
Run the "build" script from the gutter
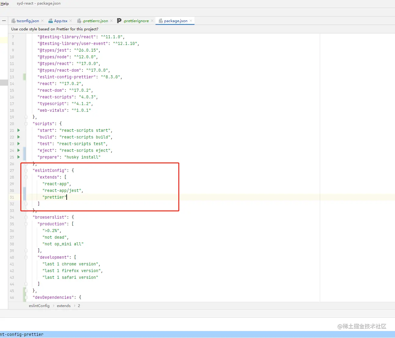pos(19,137)
